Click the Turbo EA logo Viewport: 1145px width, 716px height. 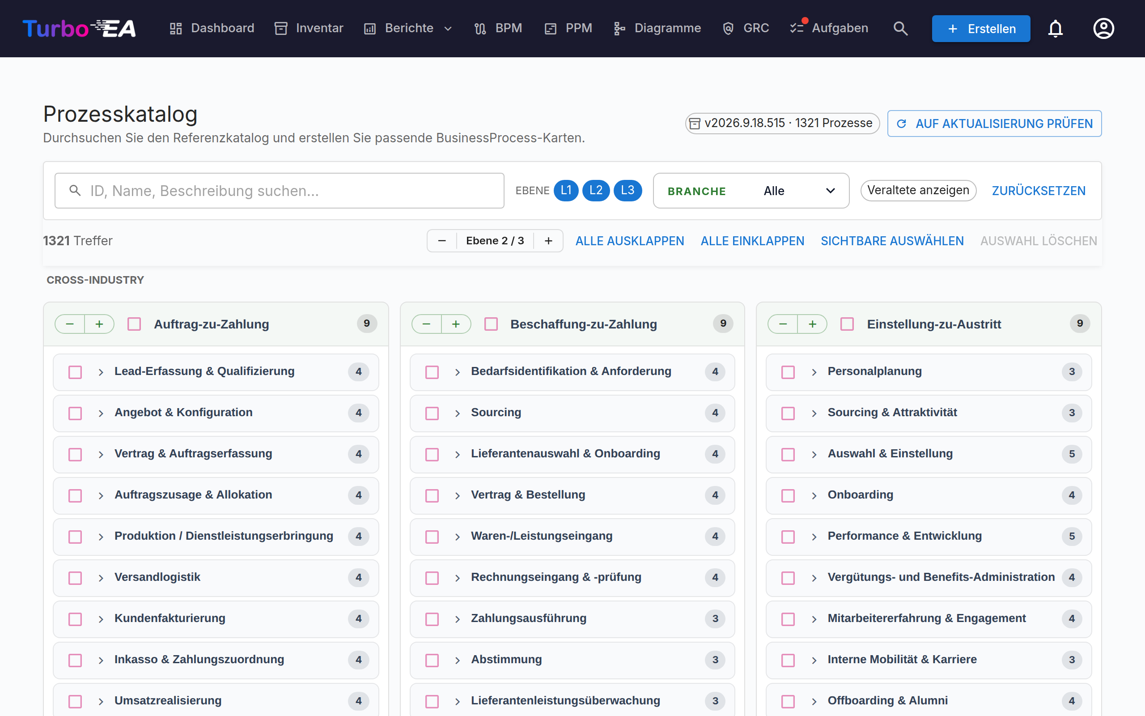coord(79,28)
